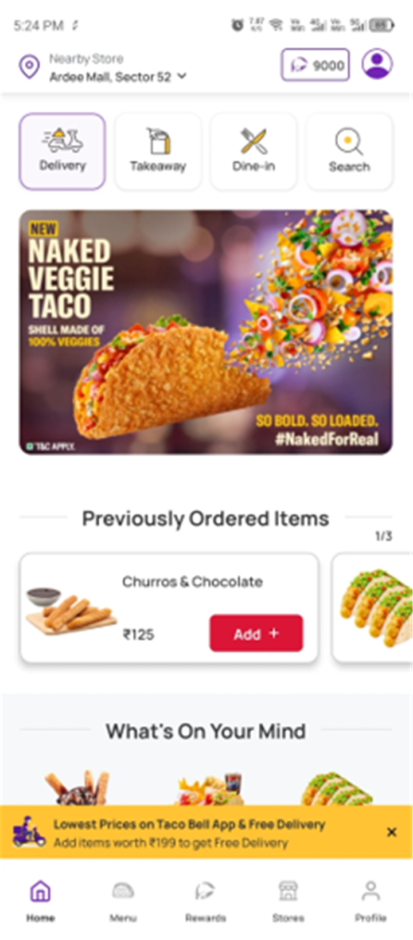The image size is (413, 940).
Task: Add Churros & Chocolate to cart
Action: (256, 633)
